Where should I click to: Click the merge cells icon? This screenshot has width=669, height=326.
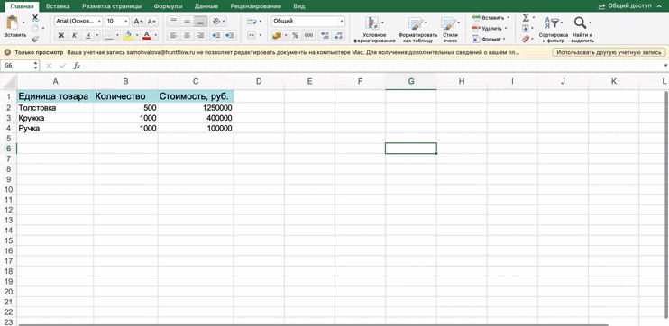tap(252, 35)
